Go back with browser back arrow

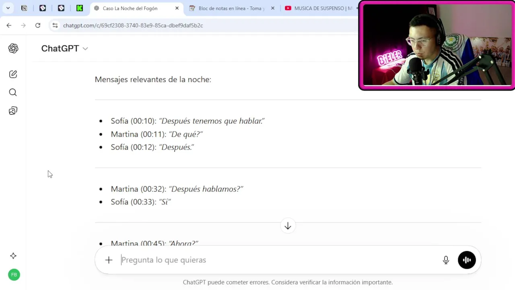[9, 25]
